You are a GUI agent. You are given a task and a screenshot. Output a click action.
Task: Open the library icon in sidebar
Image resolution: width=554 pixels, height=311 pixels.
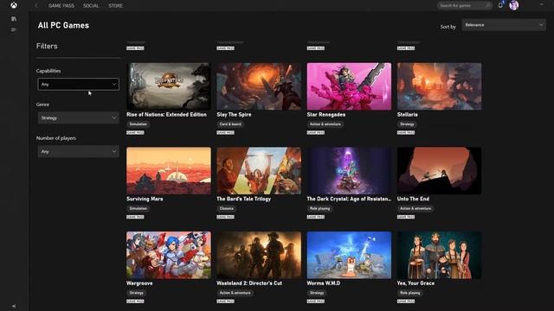[x=14, y=19]
